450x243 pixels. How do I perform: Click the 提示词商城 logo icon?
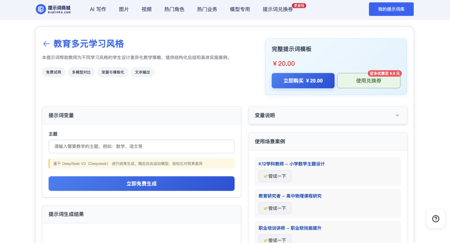pyautogui.click(x=41, y=9)
